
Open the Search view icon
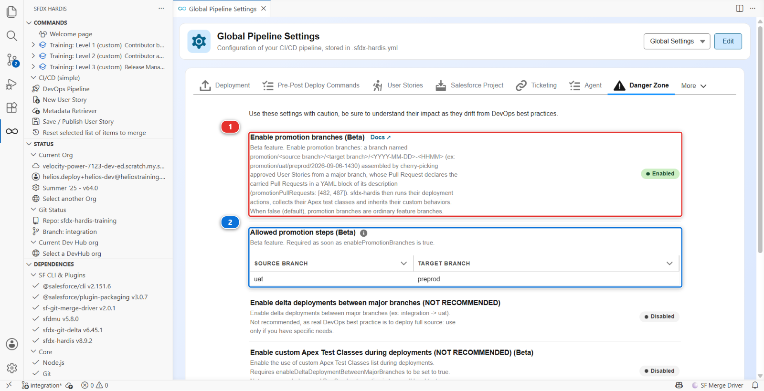point(12,36)
